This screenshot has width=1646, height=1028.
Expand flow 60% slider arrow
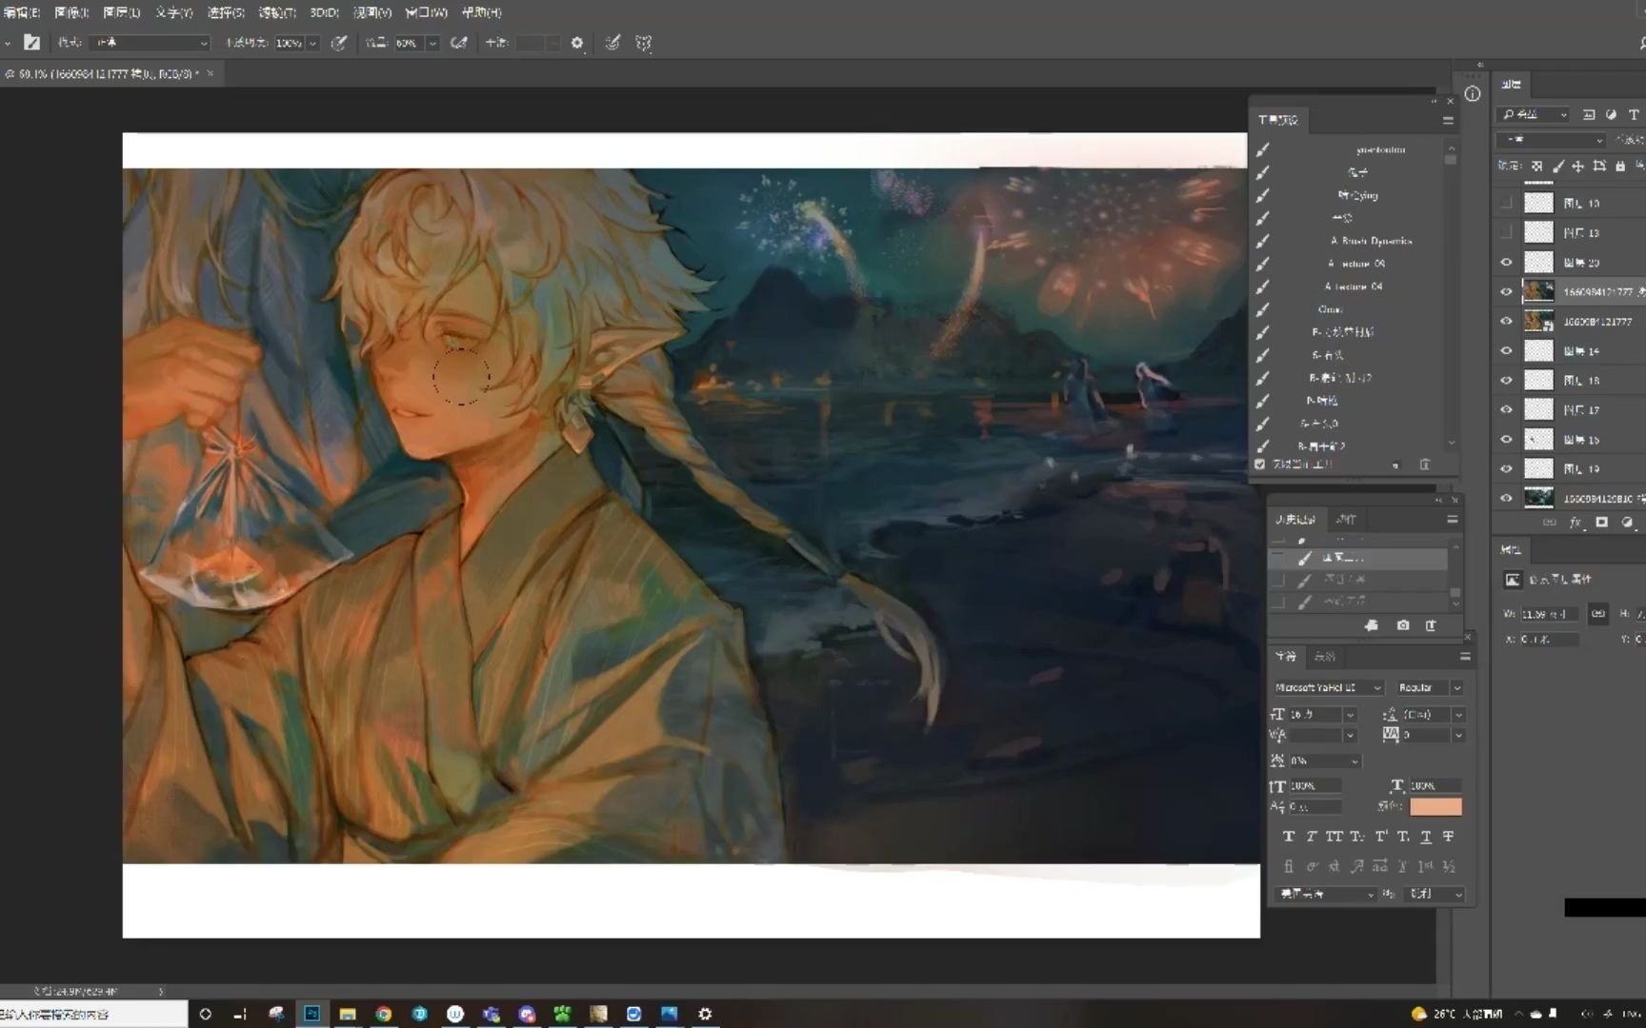pos(432,43)
